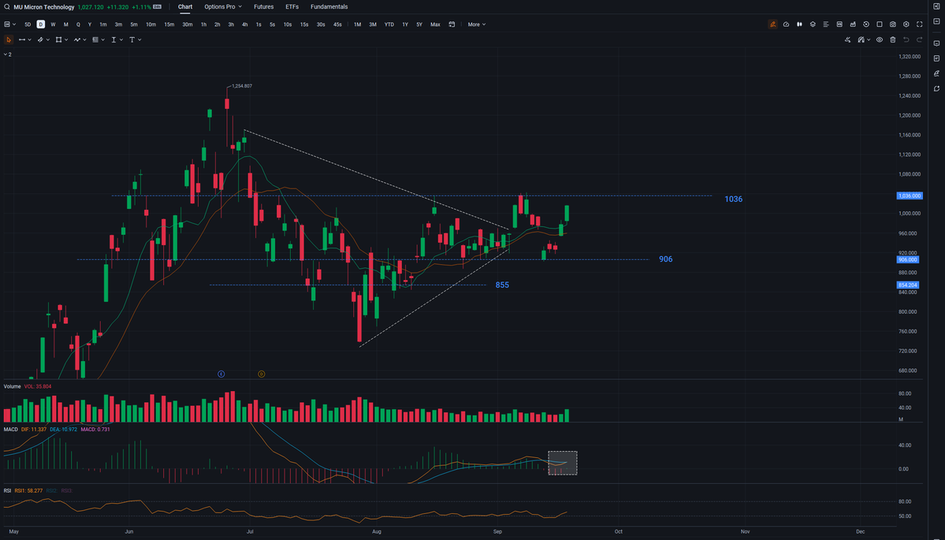Toggle the orange drawing-mode pencil icon
Viewport: 945px width, 540px height.
tap(772, 24)
